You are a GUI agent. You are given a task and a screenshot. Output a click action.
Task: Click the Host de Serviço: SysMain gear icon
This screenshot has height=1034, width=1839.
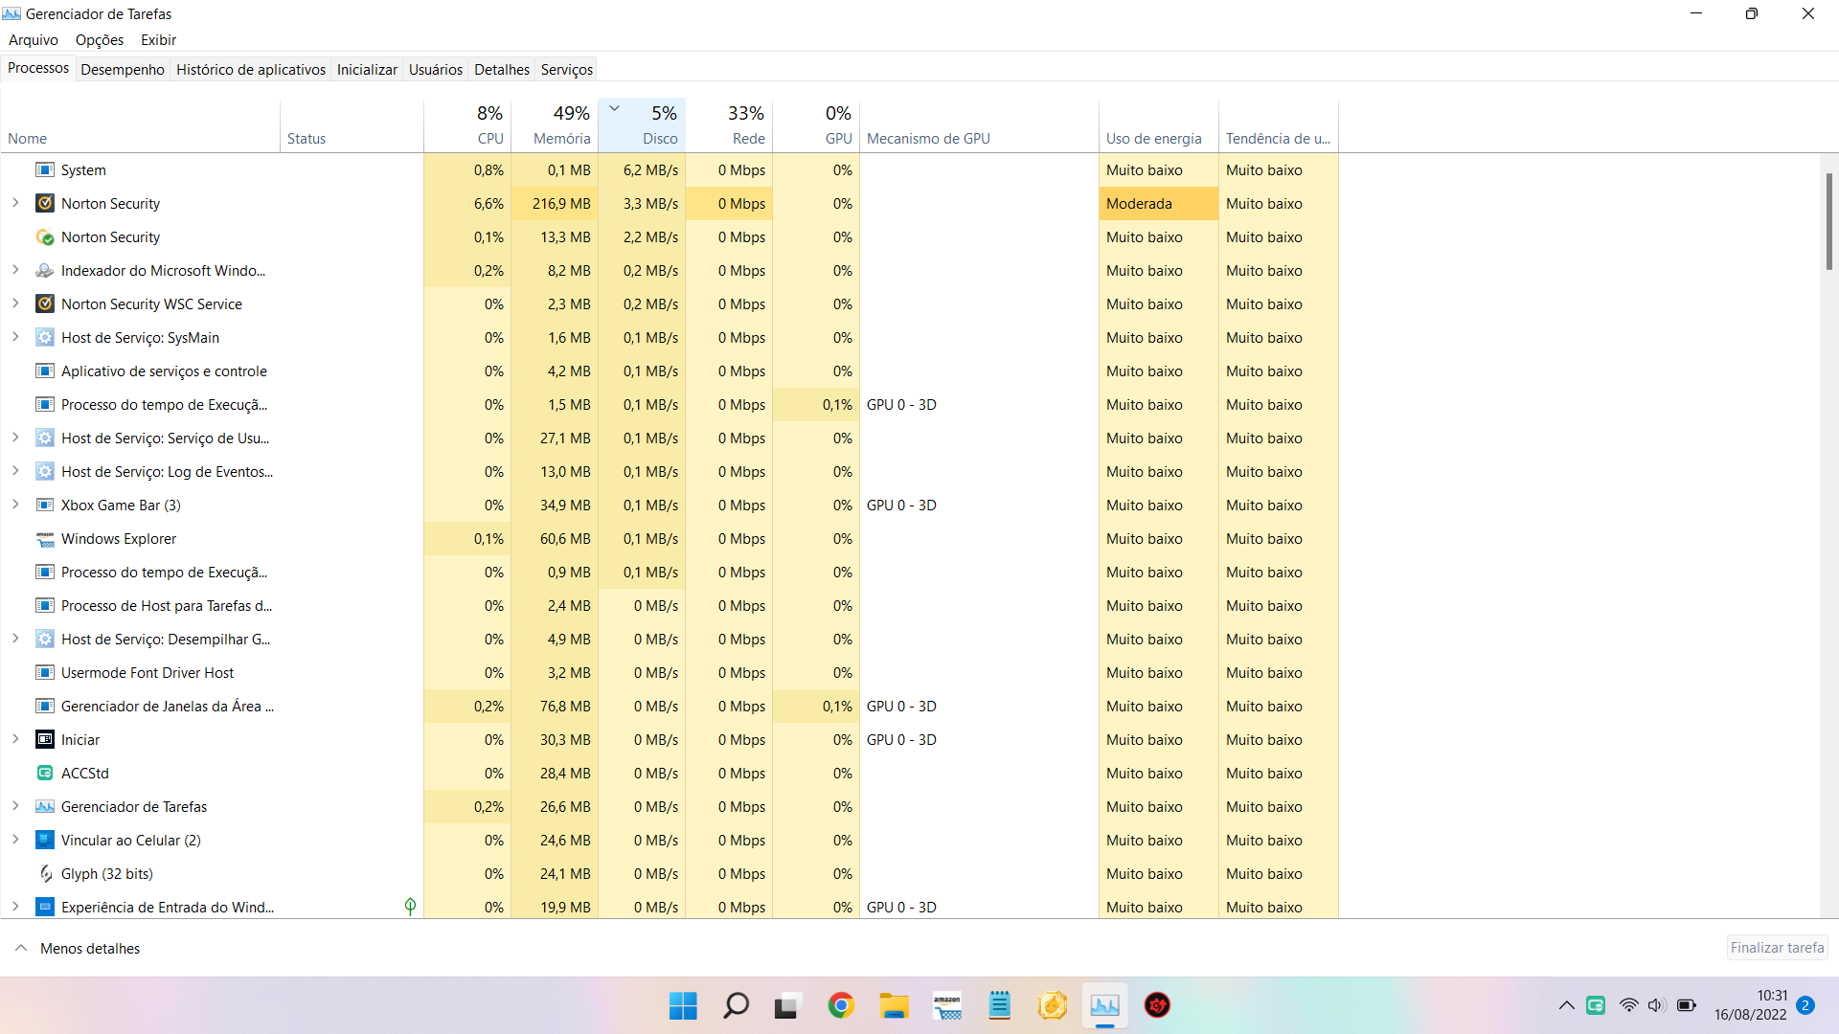tap(45, 337)
